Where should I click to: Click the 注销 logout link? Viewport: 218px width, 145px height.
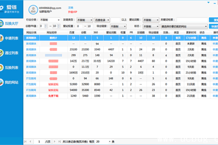70,8
